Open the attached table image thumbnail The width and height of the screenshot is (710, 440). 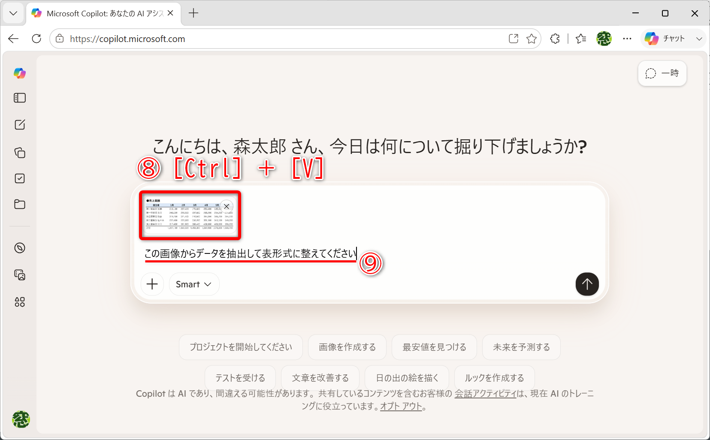click(190, 215)
